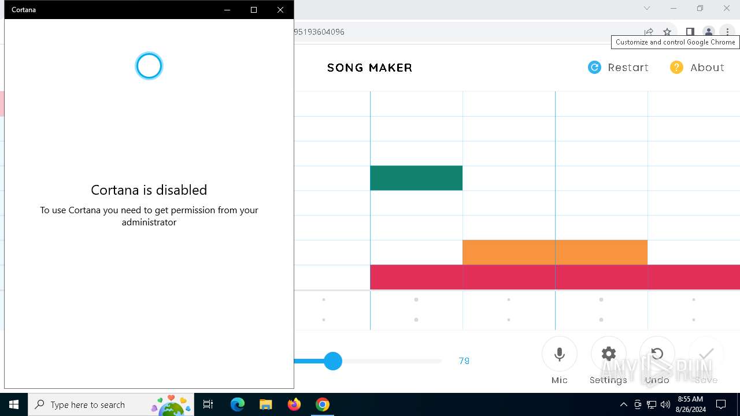Click the SONG MAKER title
The image size is (740, 416).
[x=370, y=68]
